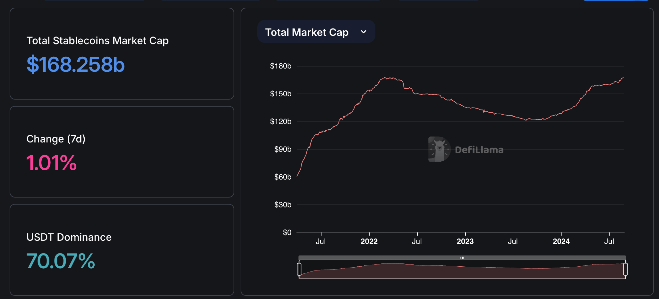Image resolution: width=659 pixels, height=299 pixels.
Task: Click the grip bar atop the range selector
Action: [x=462, y=258]
